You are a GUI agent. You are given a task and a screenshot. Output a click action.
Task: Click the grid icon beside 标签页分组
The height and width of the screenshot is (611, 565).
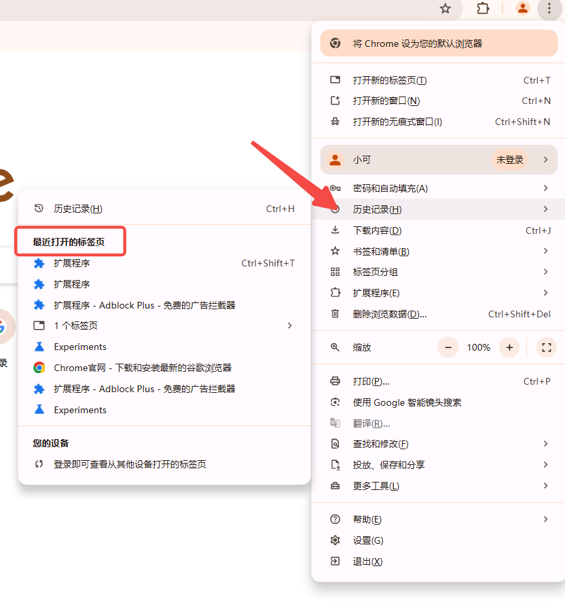click(x=335, y=272)
